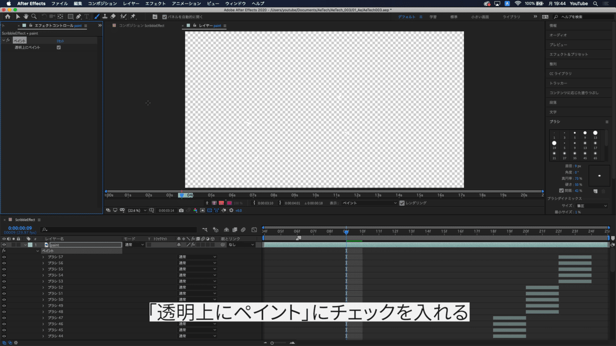Image resolution: width=616 pixels, height=346 pixels.
Task: Hide the paint layer with its eye toggle
Action: (4, 245)
